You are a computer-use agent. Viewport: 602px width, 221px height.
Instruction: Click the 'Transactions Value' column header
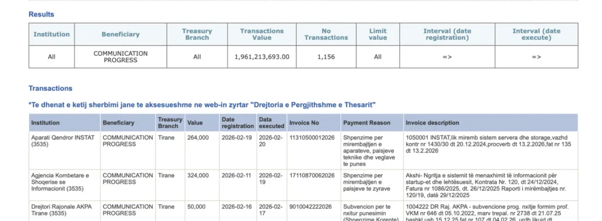click(262, 34)
